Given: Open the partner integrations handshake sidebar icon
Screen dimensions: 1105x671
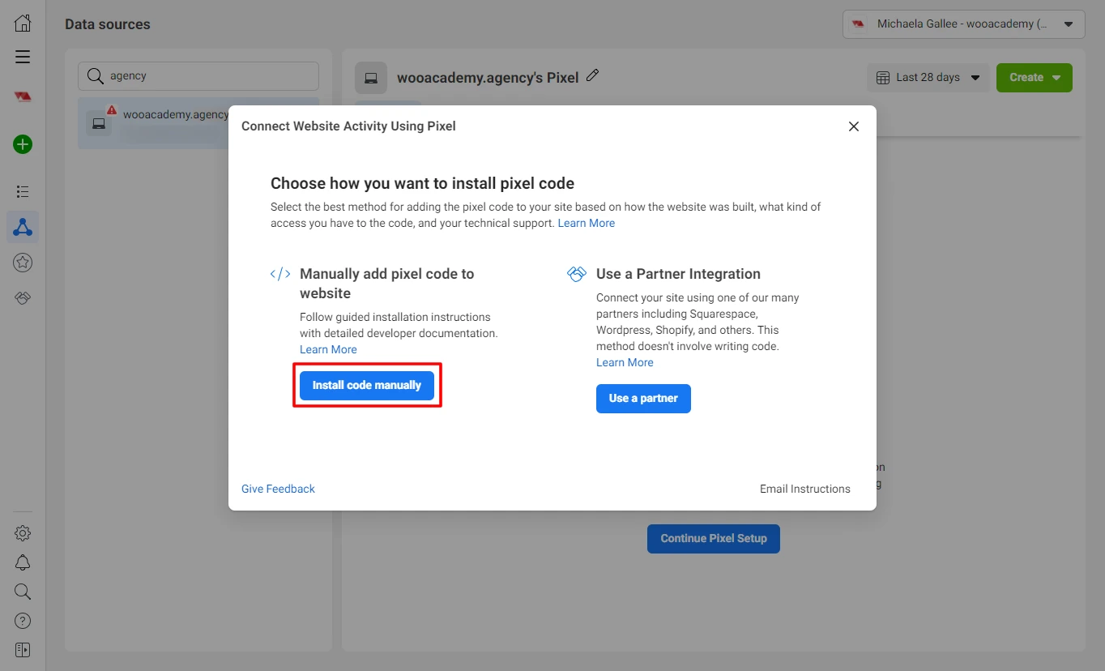Looking at the screenshot, I should pos(23,298).
